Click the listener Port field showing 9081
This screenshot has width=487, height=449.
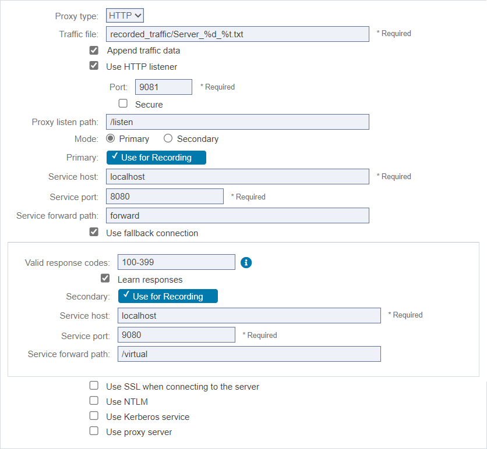tap(164, 87)
